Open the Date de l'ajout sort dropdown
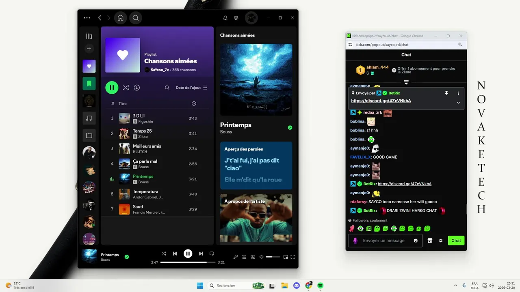The height and width of the screenshot is (292, 520). tap(191, 88)
